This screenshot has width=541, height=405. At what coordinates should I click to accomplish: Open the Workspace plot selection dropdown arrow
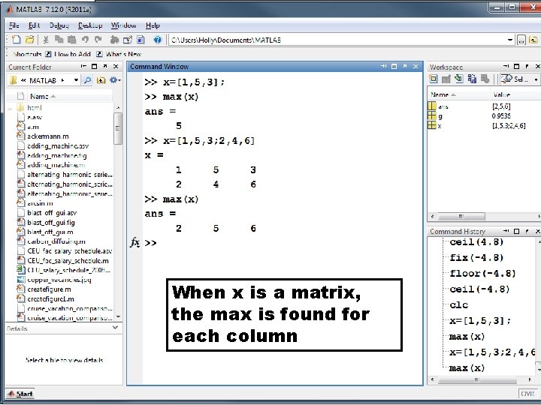(x=536, y=79)
